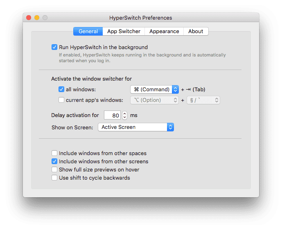Click the delay activation stepper arrows
Viewport: 282px width, 230px height.
pos(124,115)
